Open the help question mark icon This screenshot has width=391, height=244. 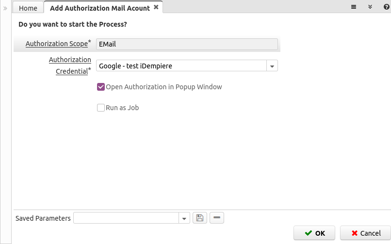point(385,7)
